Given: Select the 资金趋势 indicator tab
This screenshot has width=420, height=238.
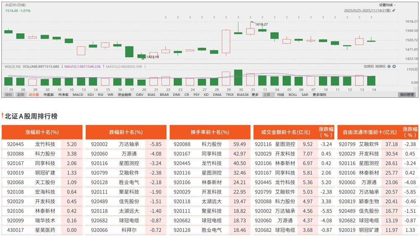Looking at the screenshot, I should coord(124,95).
